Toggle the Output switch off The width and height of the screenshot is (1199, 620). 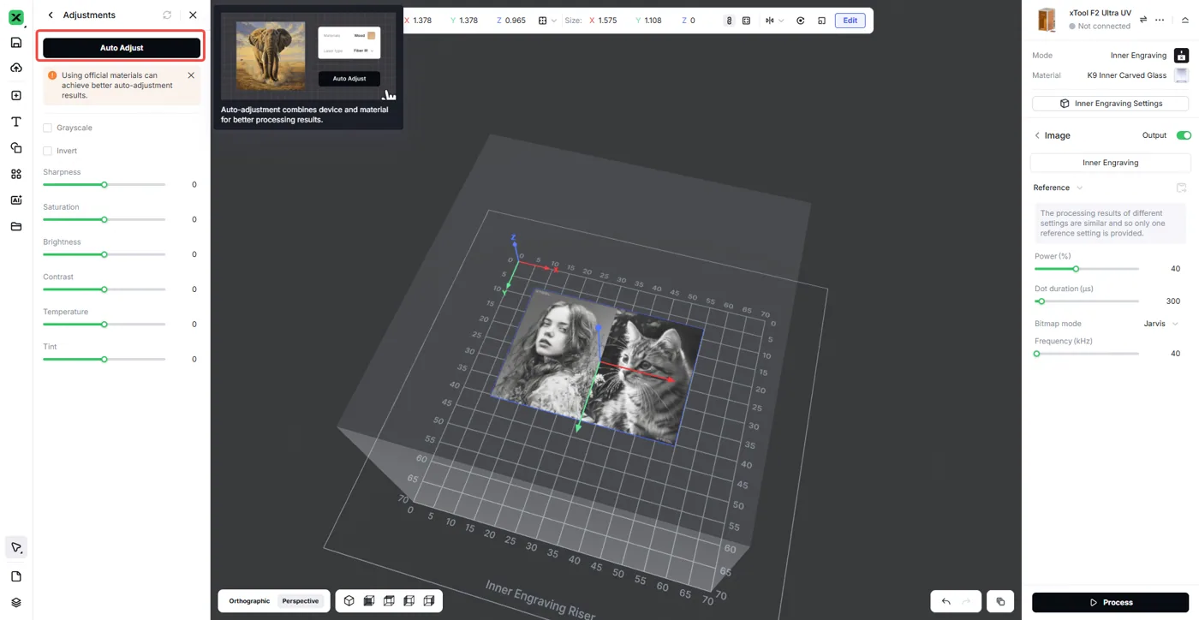[x=1184, y=135]
